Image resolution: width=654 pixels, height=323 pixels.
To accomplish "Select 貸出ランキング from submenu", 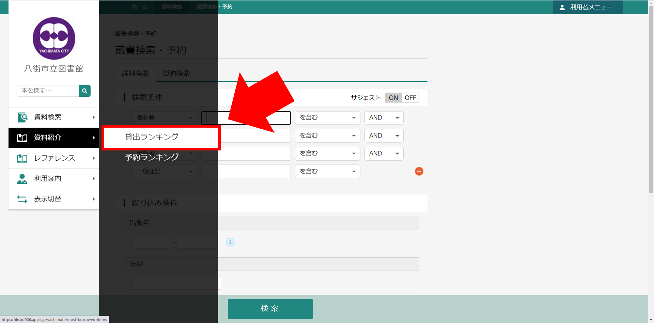I will 161,137.
